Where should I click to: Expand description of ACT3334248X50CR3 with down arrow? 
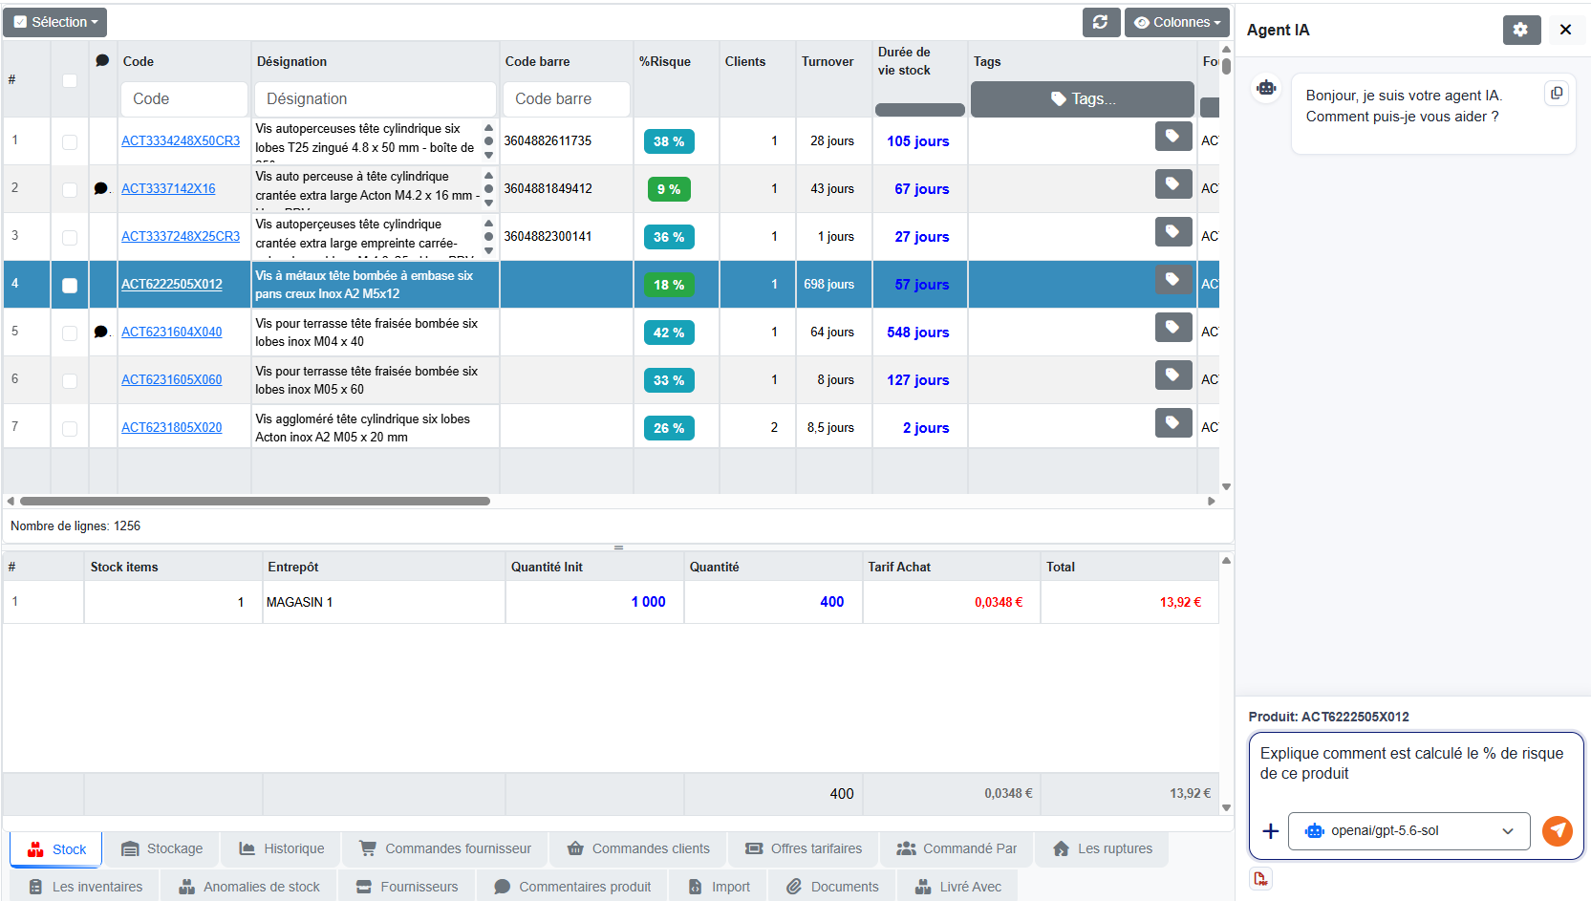click(489, 155)
